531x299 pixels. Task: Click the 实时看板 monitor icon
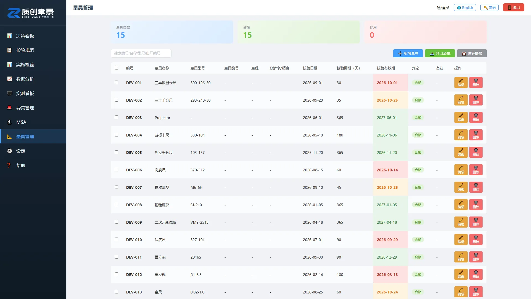tap(9, 93)
